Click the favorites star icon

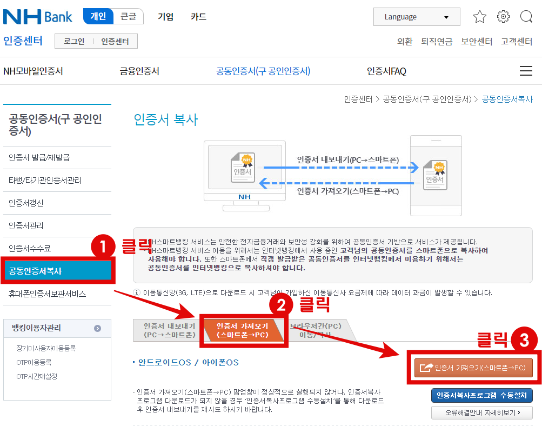[x=479, y=17]
